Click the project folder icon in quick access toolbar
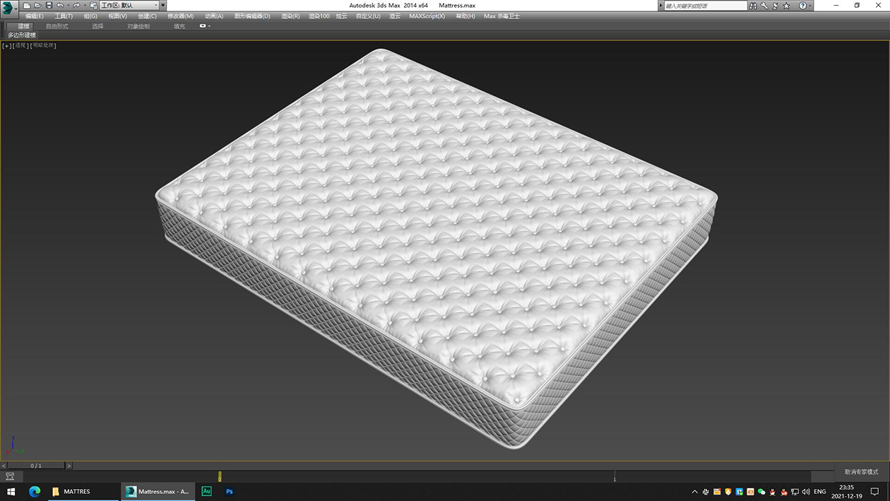Image resolution: width=890 pixels, height=501 pixels. pos(94,5)
